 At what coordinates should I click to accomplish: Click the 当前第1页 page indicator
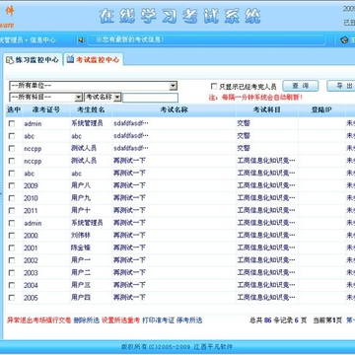pos(327,320)
